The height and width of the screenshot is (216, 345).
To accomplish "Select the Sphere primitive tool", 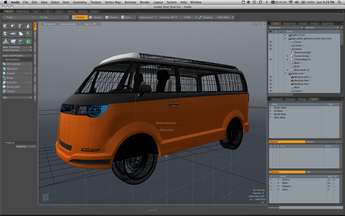I will 13,26.
